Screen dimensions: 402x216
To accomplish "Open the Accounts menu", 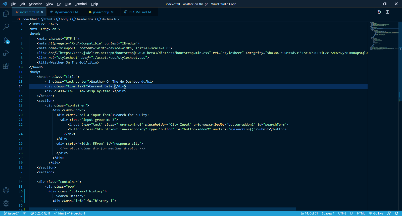I will tap(6, 190).
